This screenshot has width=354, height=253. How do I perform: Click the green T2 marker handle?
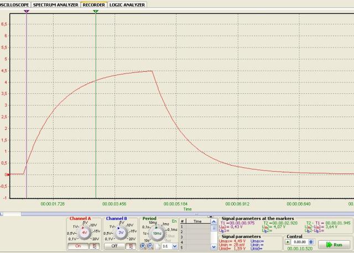pos(96,10)
